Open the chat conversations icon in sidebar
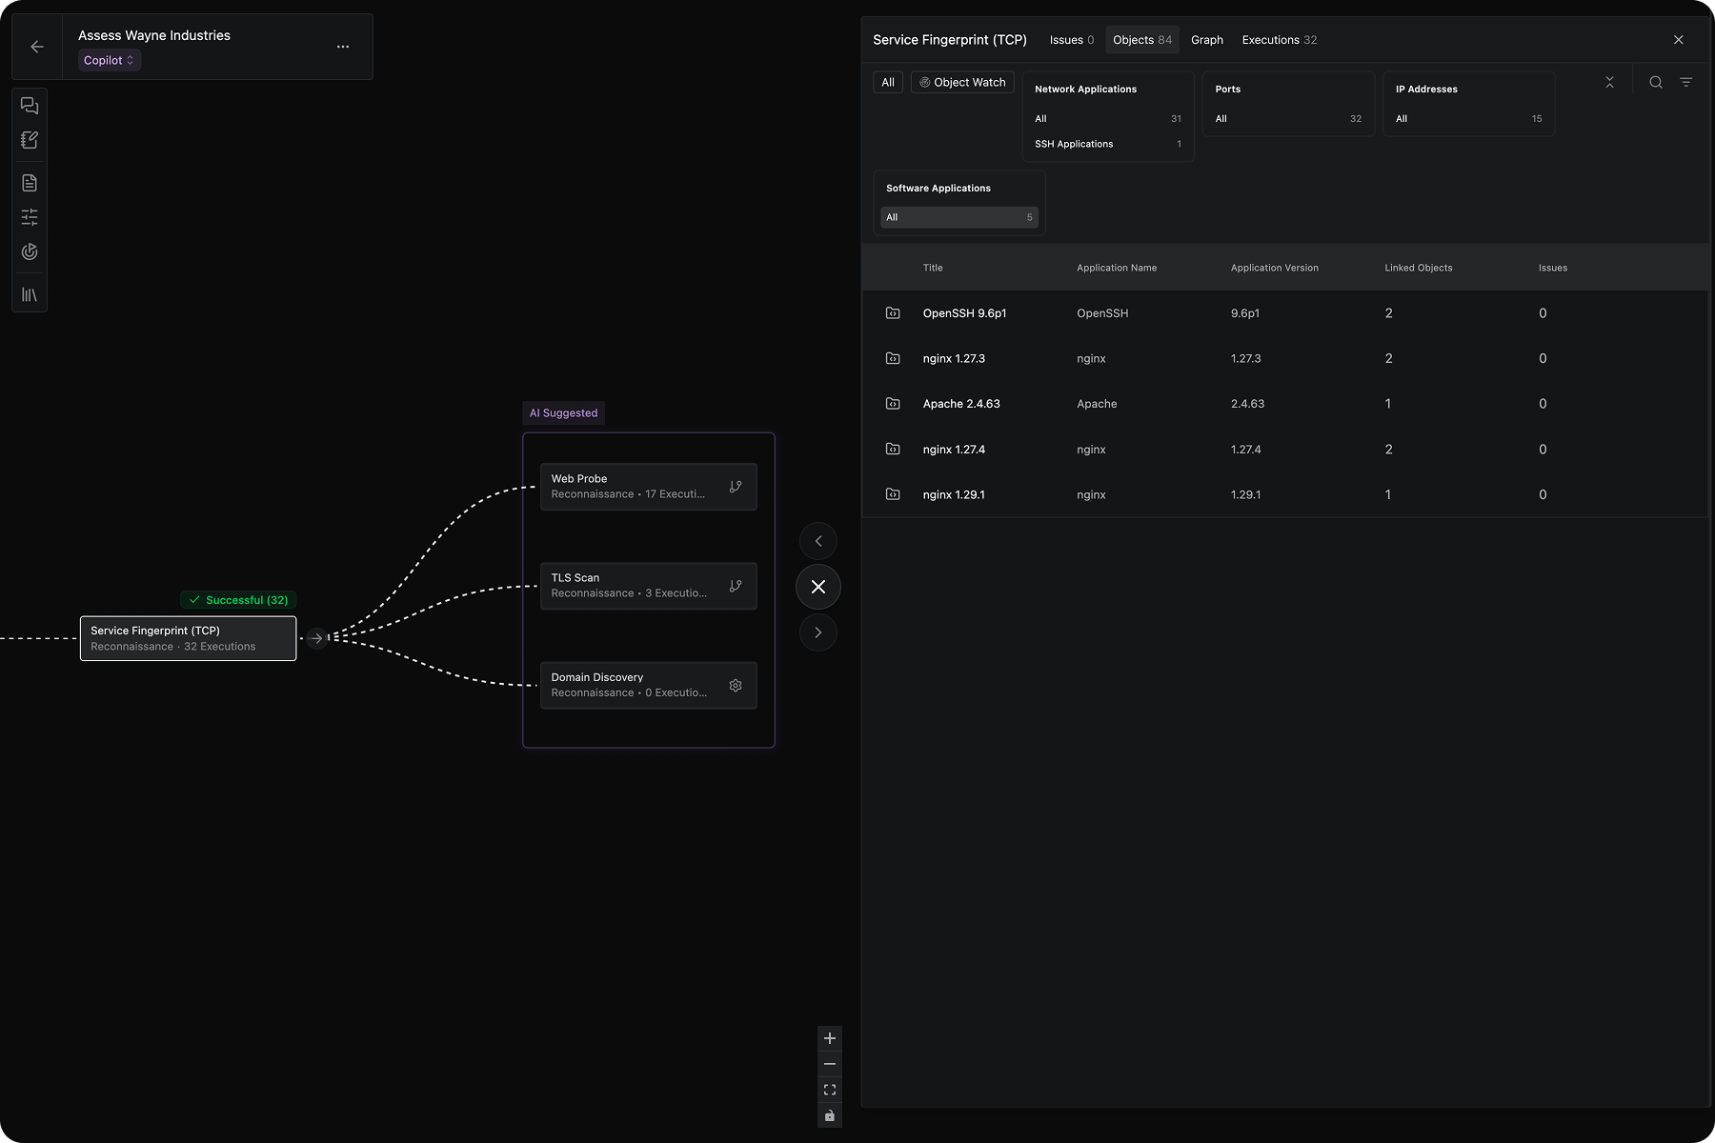This screenshot has width=1715, height=1143. [x=30, y=106]
